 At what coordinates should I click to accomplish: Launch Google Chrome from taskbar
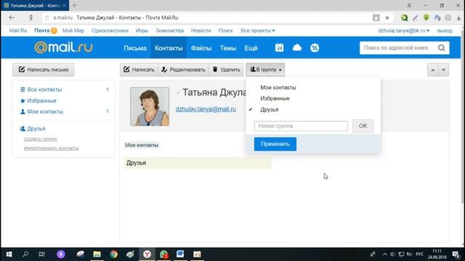point(113,254)
